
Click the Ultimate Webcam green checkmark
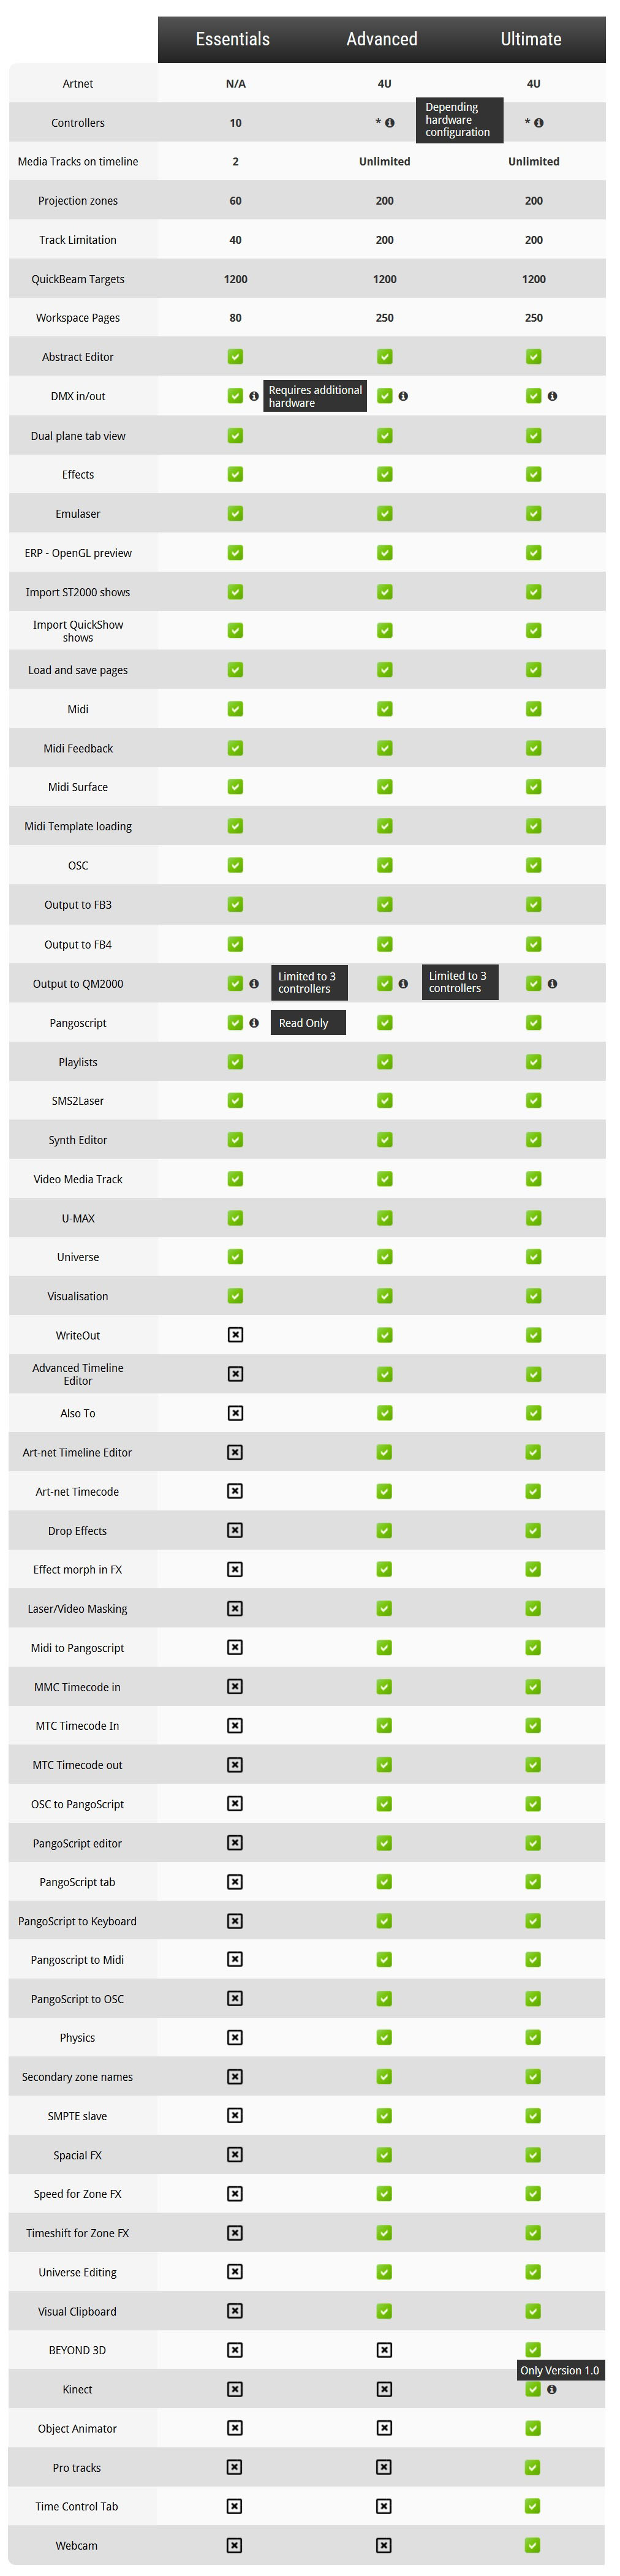pyautogui.click(x=533, y=2545)
